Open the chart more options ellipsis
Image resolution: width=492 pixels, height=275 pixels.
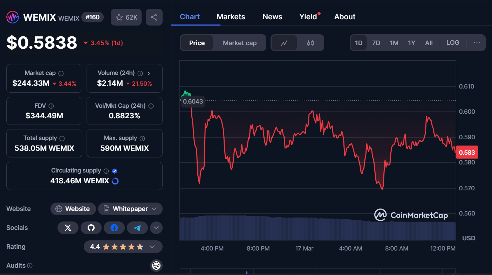point(477,43)
